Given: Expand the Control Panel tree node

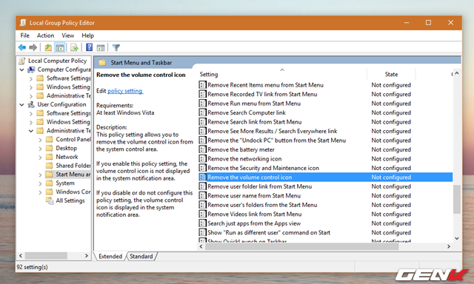Looking at the screenshot, I should pyautogui.click(x=40, y=140).
